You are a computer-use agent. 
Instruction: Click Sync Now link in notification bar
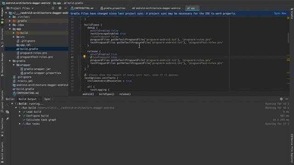(280, 13)
